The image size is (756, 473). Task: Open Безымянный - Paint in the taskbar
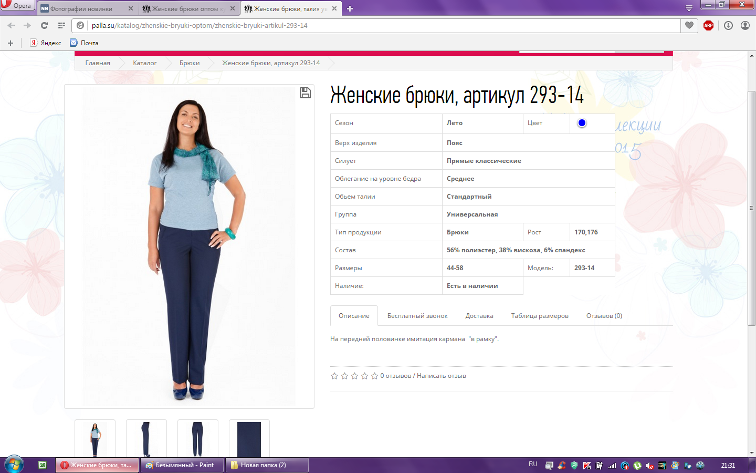pos(182,465)
